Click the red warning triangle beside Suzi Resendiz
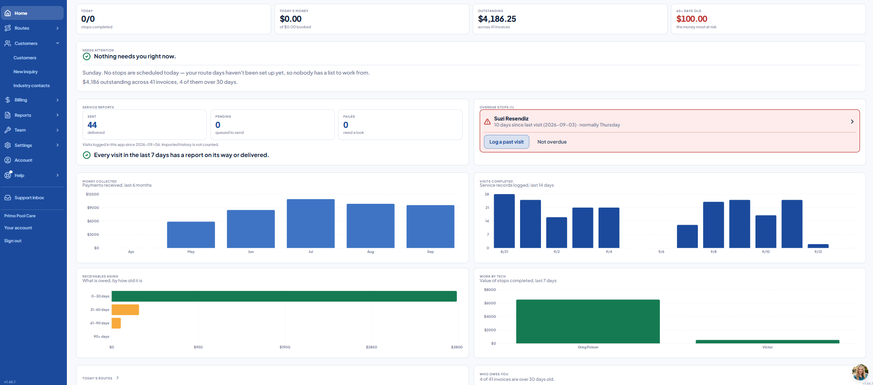The height and width of the screenshot is (385, 873). click(x=487, y=122)
